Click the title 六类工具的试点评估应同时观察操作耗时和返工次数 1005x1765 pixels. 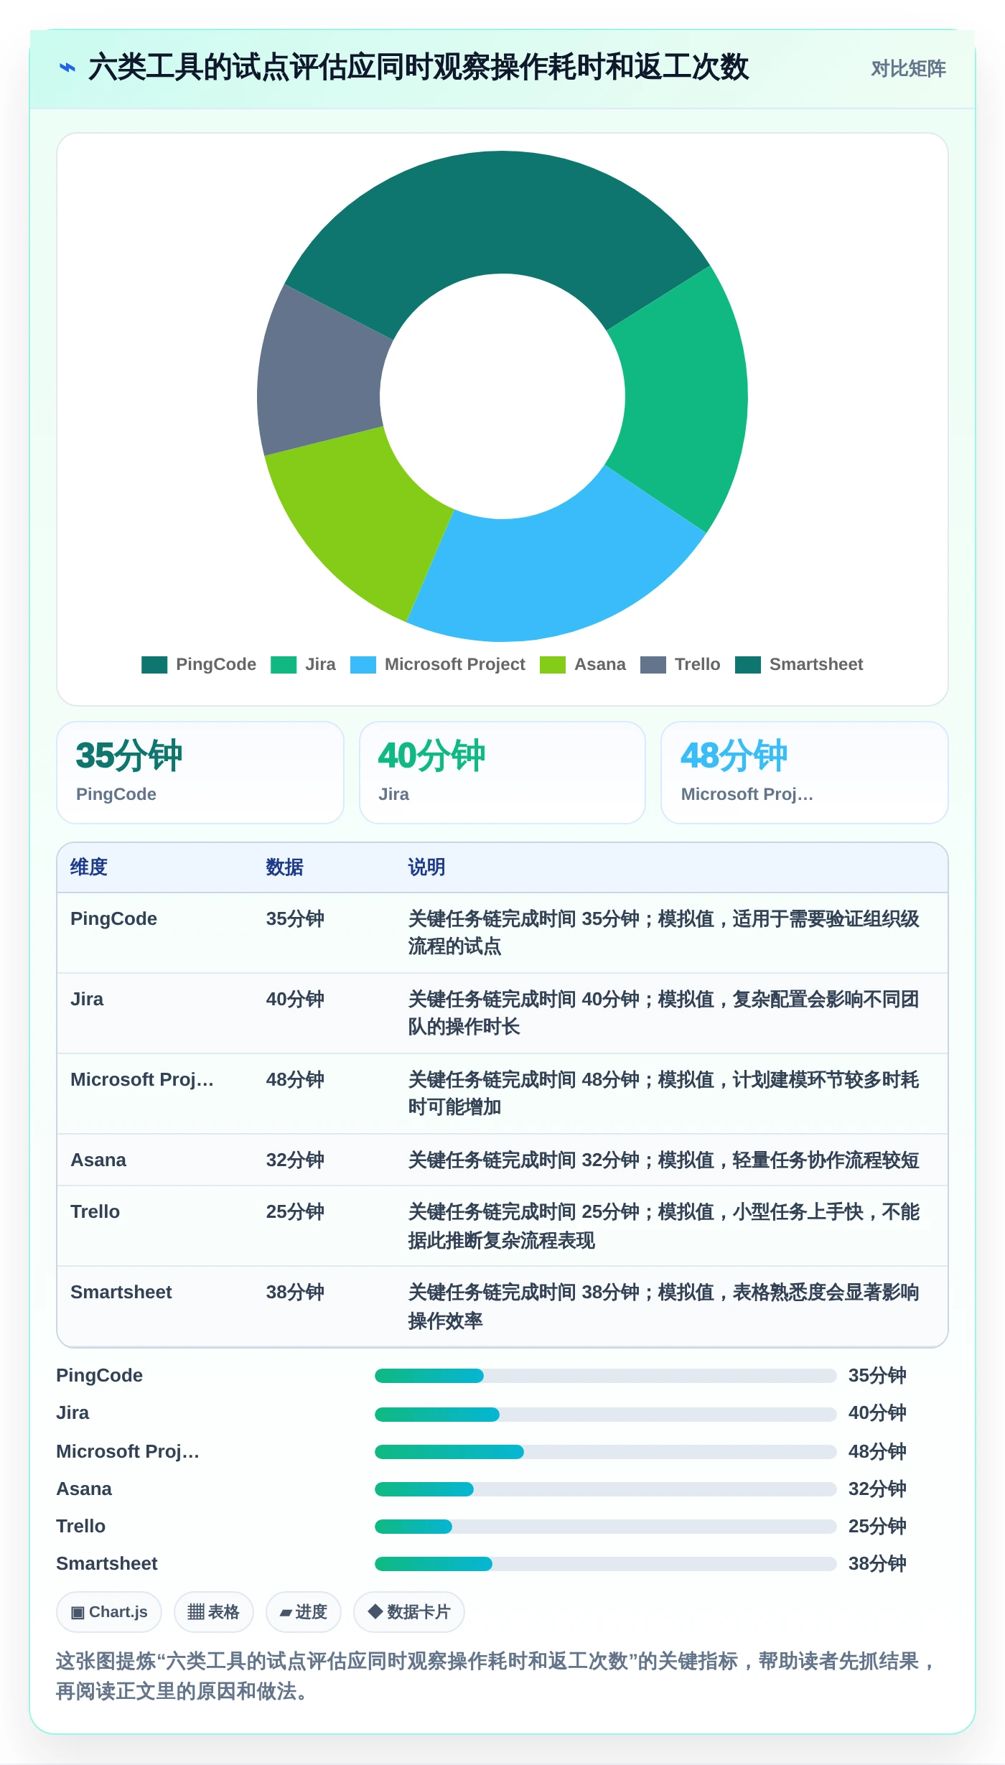coord(419,67)
